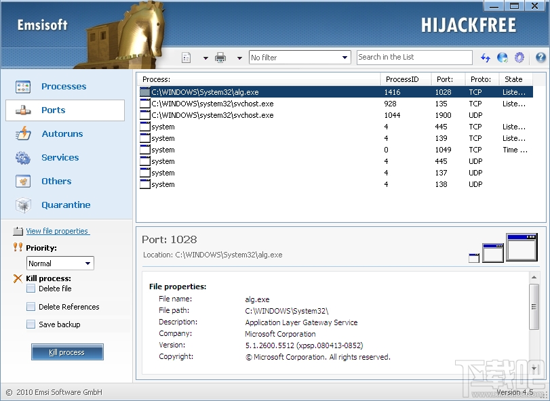Screen dimensions: 550x401
Task: Open the online update globe icon
Action: (x=500, y=58)
